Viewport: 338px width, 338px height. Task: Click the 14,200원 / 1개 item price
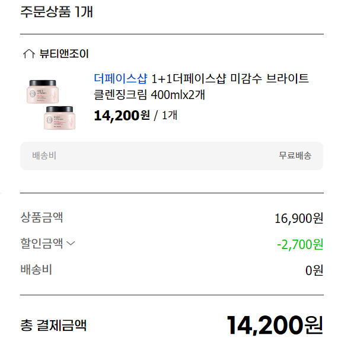coord(136,115)
